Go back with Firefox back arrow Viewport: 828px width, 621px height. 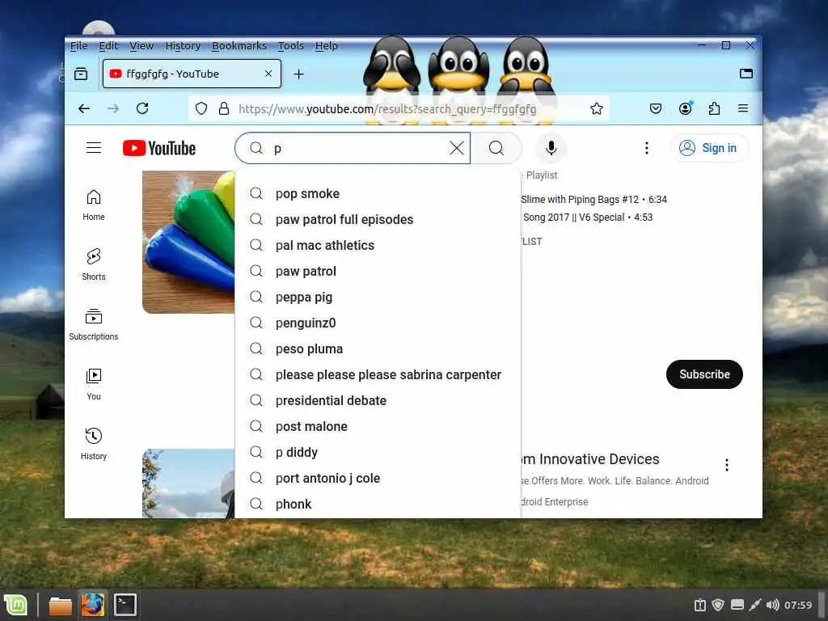click(x=84, y=109)
